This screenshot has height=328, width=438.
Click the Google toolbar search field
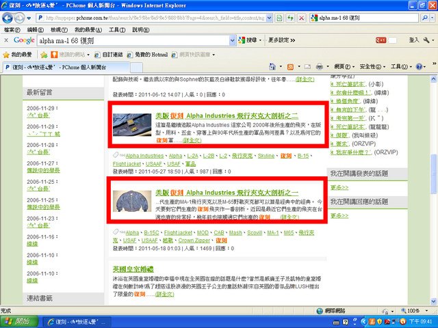133,41
